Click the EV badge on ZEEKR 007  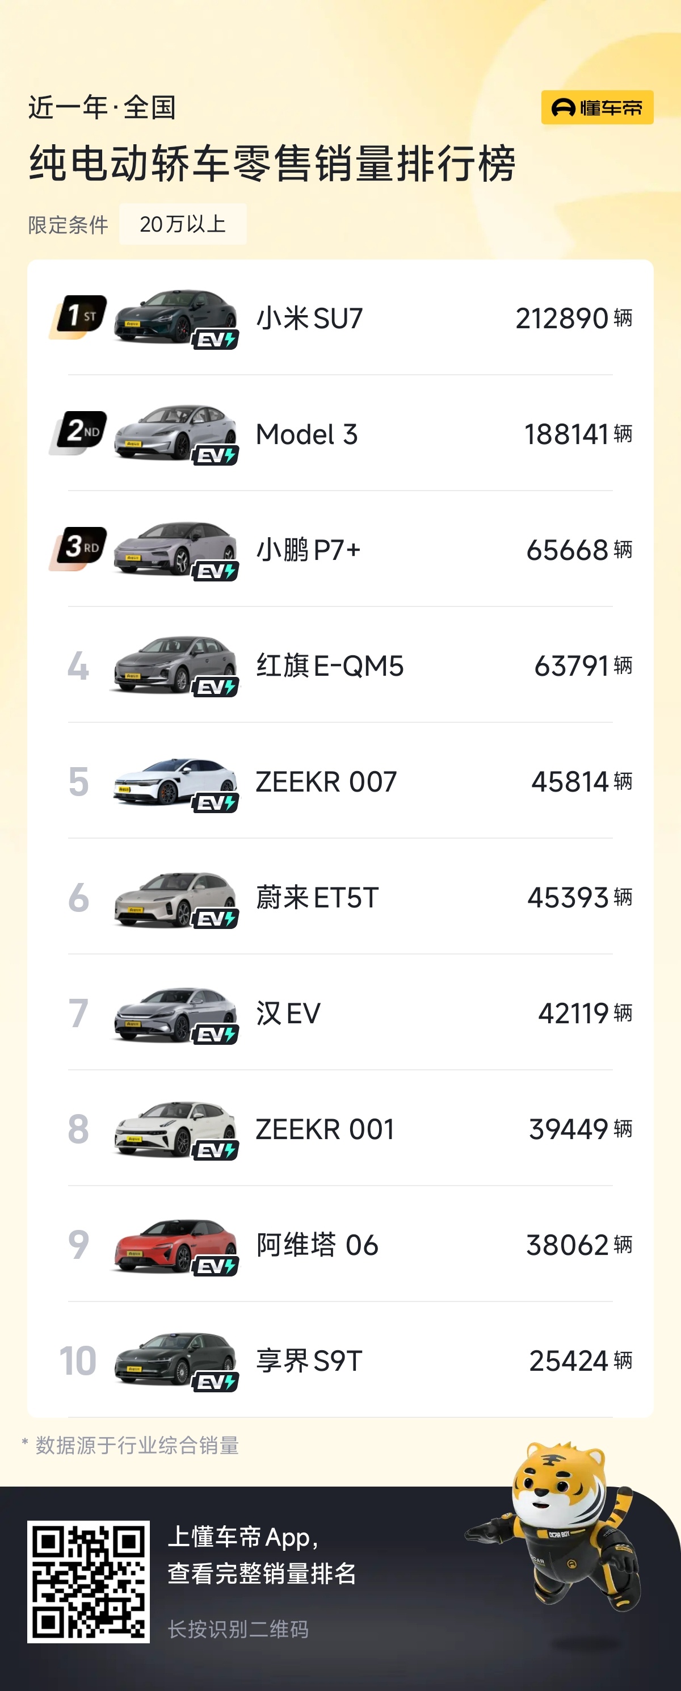pyautogui.click(x=215, y=803)
